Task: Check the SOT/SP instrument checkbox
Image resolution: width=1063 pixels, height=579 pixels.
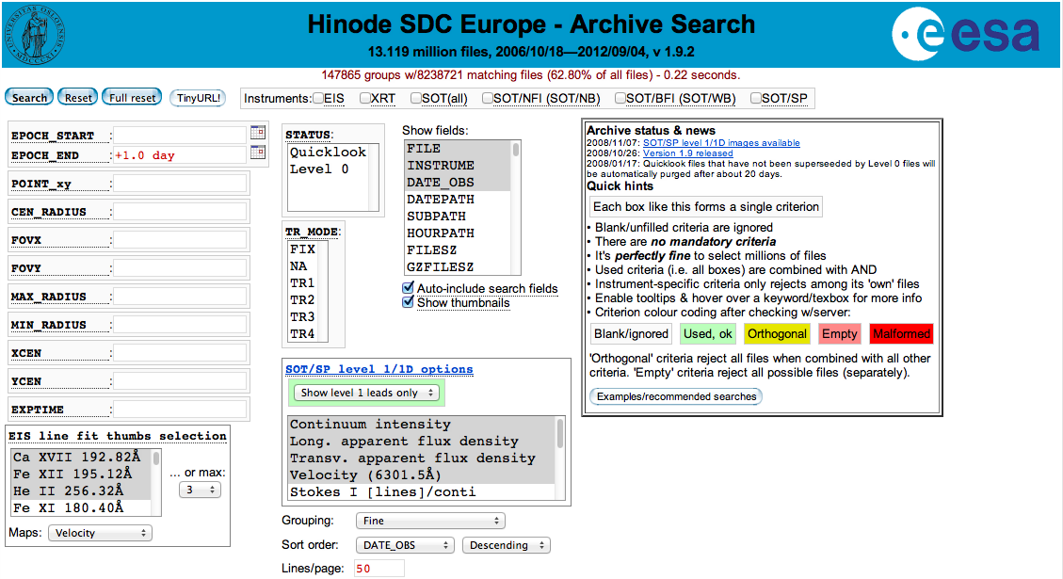Action: tap(756, 98)
